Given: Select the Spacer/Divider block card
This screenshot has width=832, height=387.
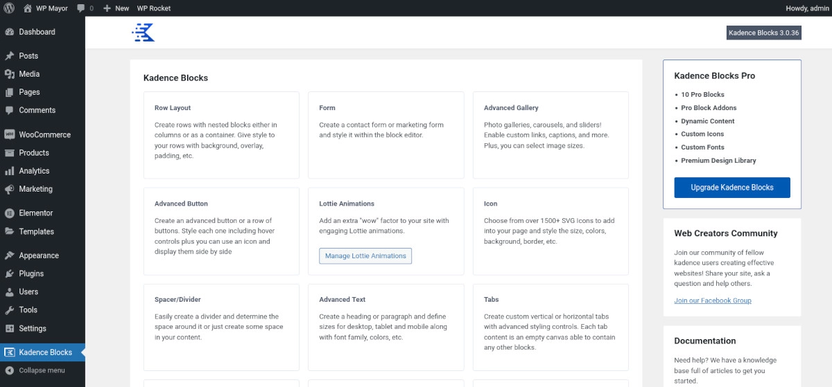Looking at the screenshot, I should (x=221, y=327).
